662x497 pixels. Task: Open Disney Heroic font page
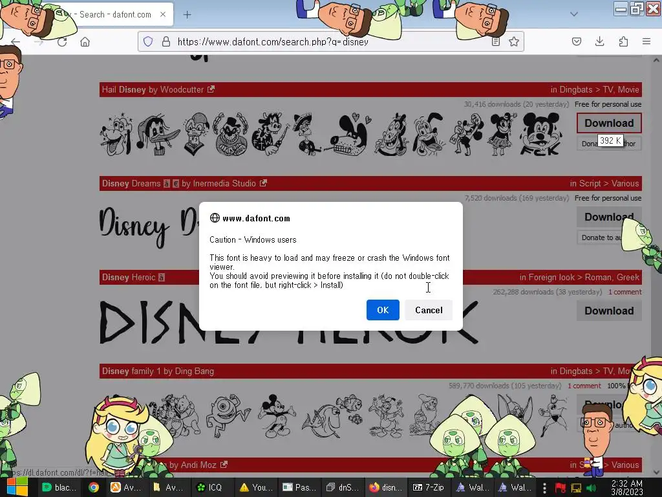[x=129, y=277]
